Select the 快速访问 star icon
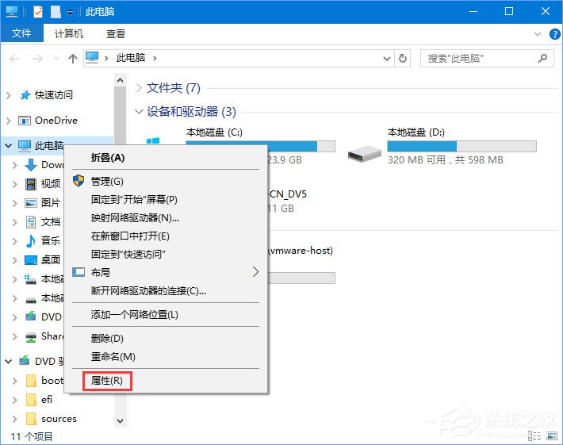The width and height of the screenshot is (563, 445). click(x=25, y=95)
